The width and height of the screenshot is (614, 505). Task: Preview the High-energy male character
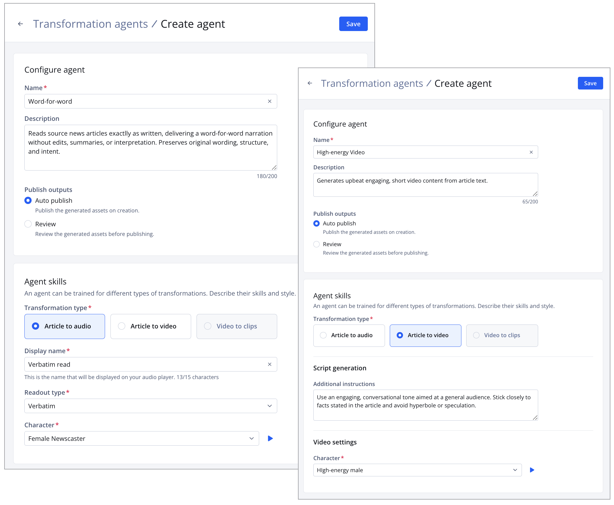pyautogui.click(x=532, y=470)
